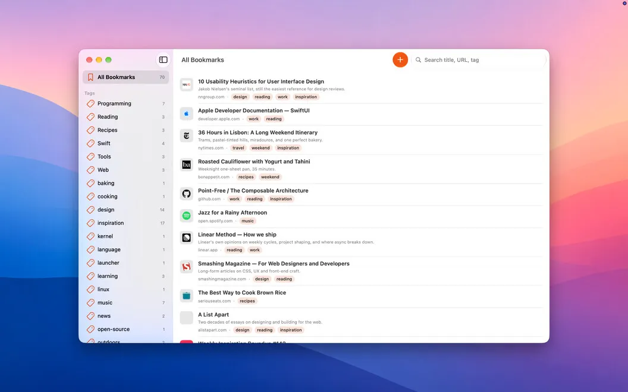628x392 pixels.
Task: Open Smashing Magazine bookmark title
Action: (274, 264)
